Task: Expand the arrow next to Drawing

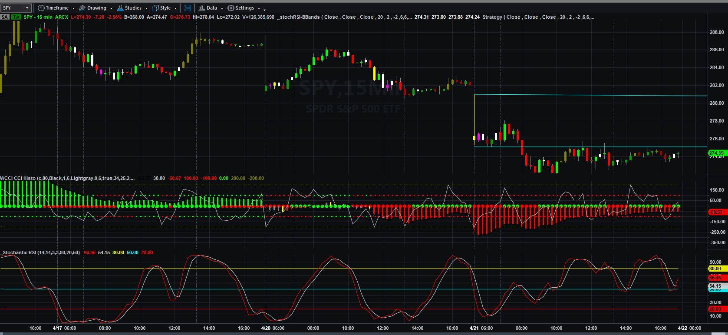Action: (x=111, y=8)
